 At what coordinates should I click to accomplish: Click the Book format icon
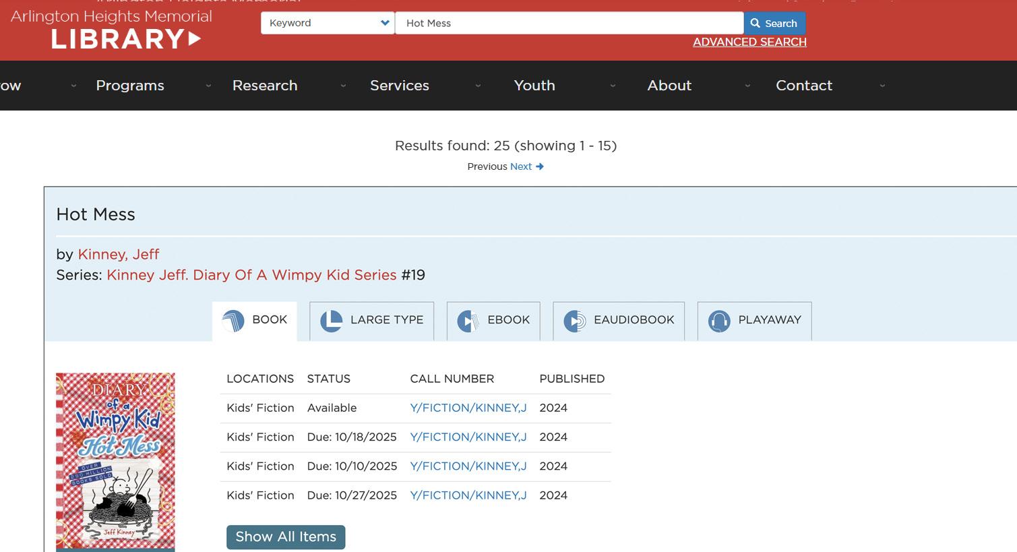tap(233, 321)
